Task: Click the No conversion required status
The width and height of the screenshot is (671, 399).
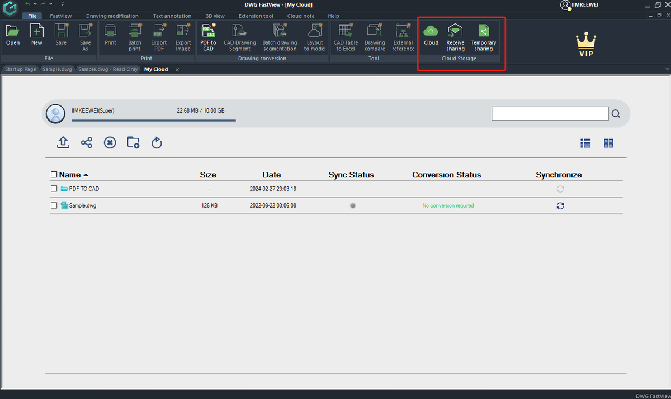Action: [x=448, y=205]
